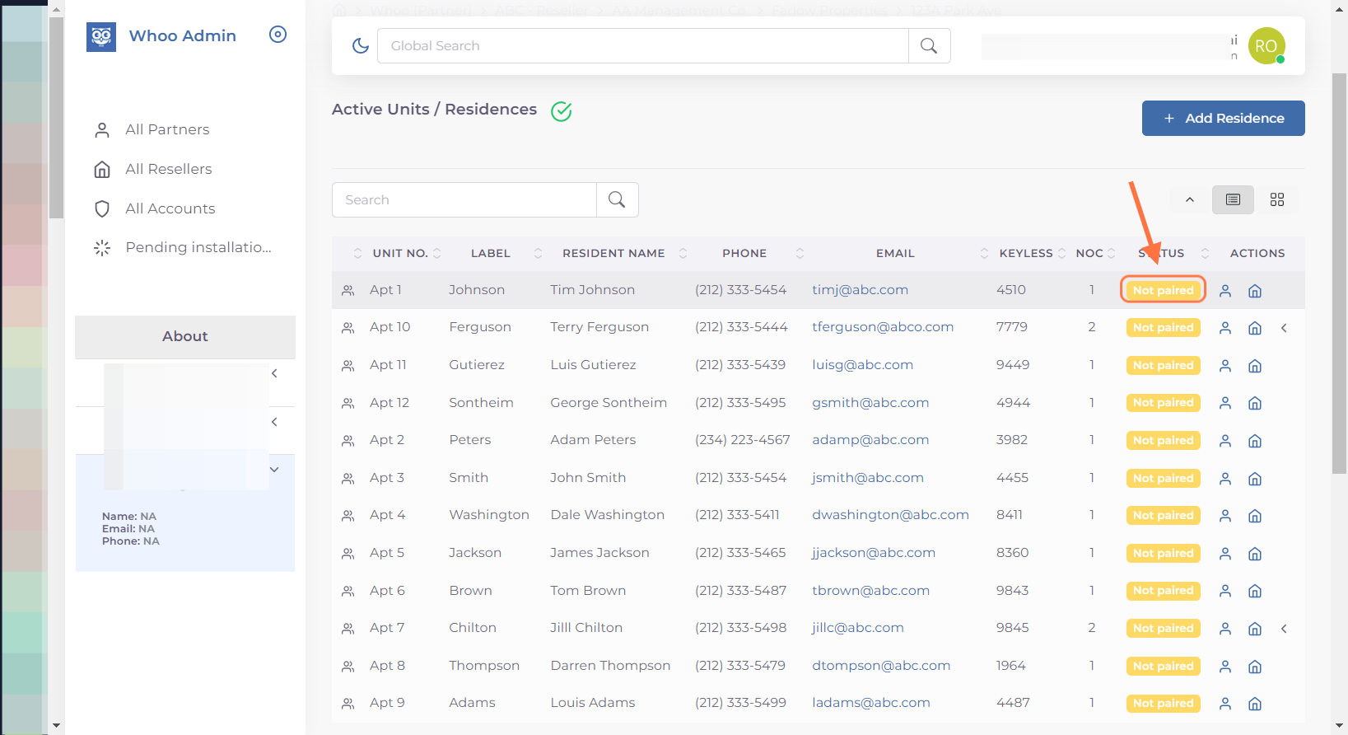Screen dimensions: 1348x735
Task: Click the home icon for Apt 10
Action: pyautogui.click(x=1255, y=328)
